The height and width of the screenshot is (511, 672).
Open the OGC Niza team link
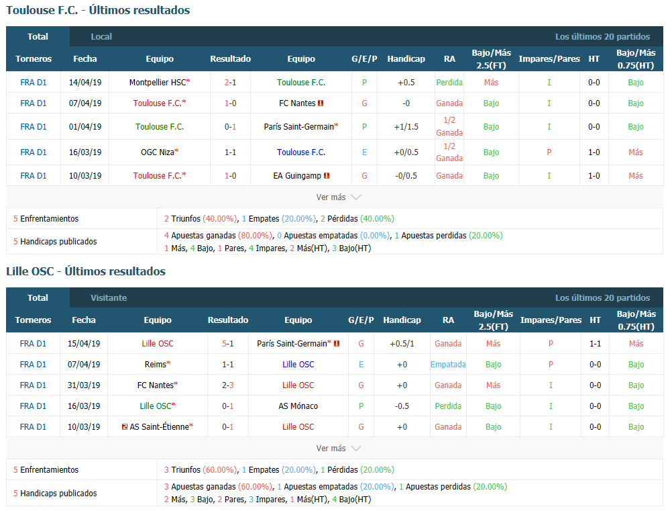(158, 152)
